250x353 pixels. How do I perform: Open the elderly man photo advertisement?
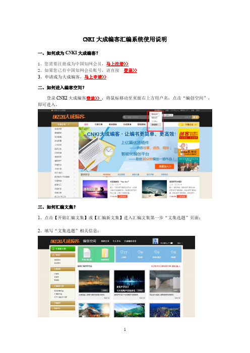tap(189, 164)
